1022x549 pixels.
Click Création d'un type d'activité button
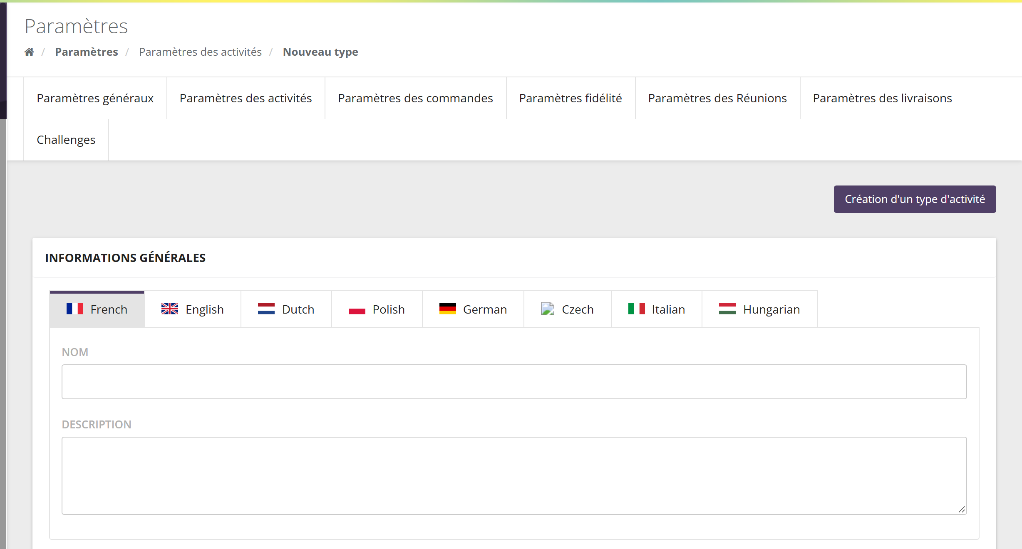(x=915, y=199)
